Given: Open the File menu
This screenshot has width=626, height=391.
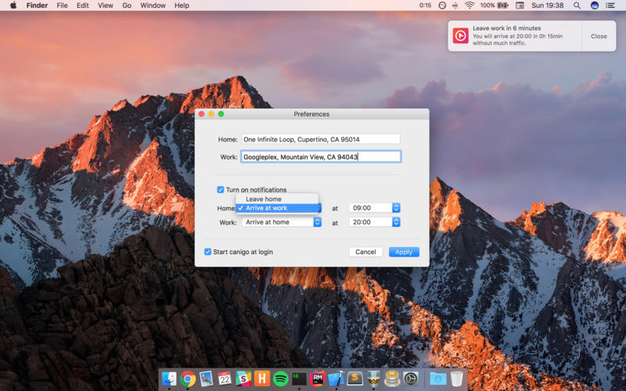Looking at the screenshot, I should coord(62,5).
